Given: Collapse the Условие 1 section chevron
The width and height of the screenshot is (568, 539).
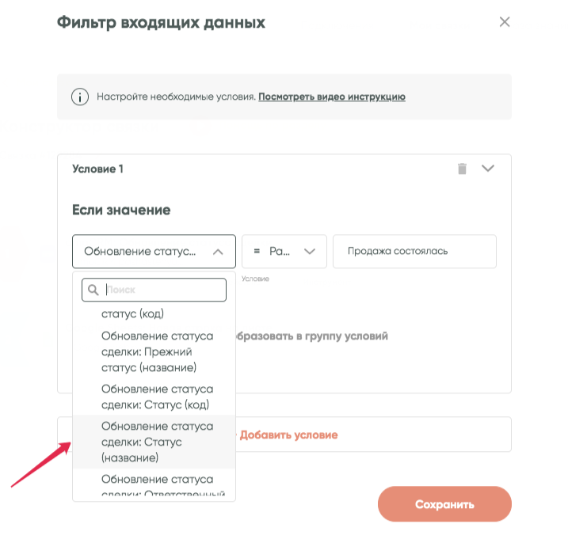Looking at the screenshot, I should click(488, 169).
